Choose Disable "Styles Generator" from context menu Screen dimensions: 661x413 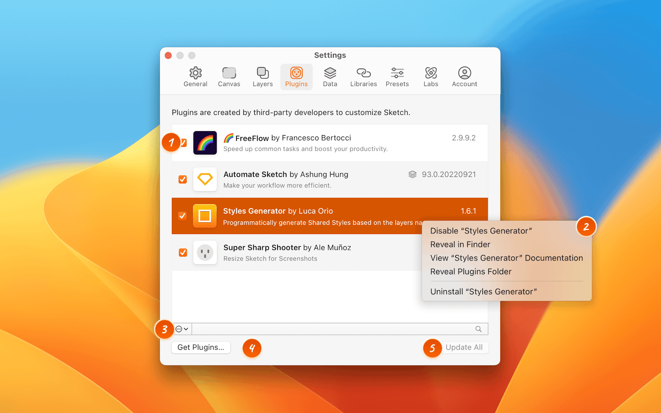[481, 231]
